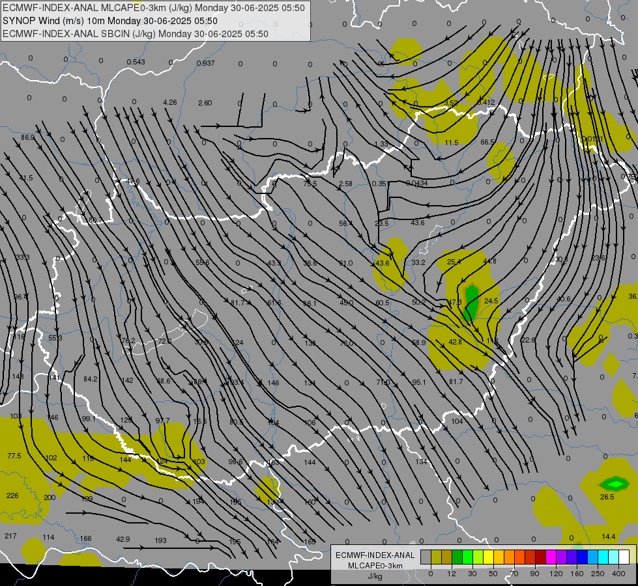638x586 pixels.
Task: Click the map value 0.543
Action: pyautogui.click(x=136, y=62)
